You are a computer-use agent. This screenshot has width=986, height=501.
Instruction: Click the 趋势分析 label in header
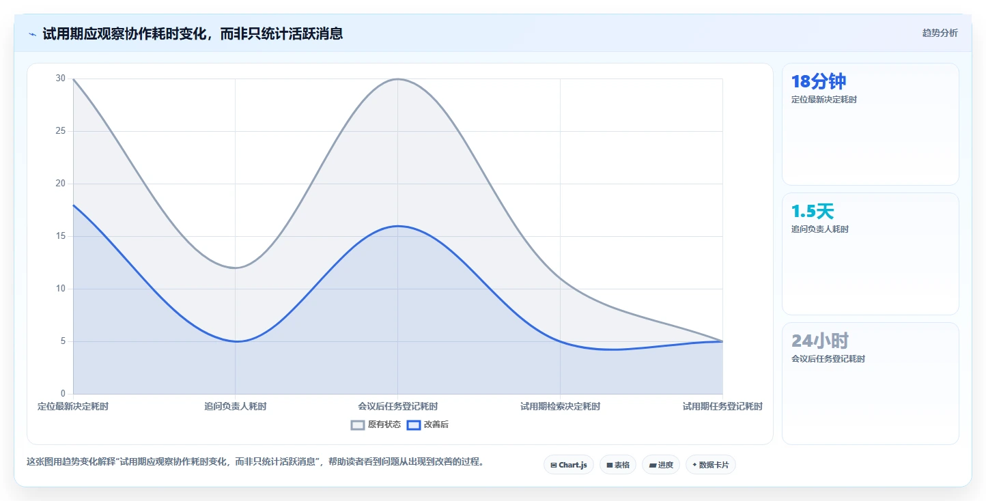pyautogui.click(x=940, y=33)
